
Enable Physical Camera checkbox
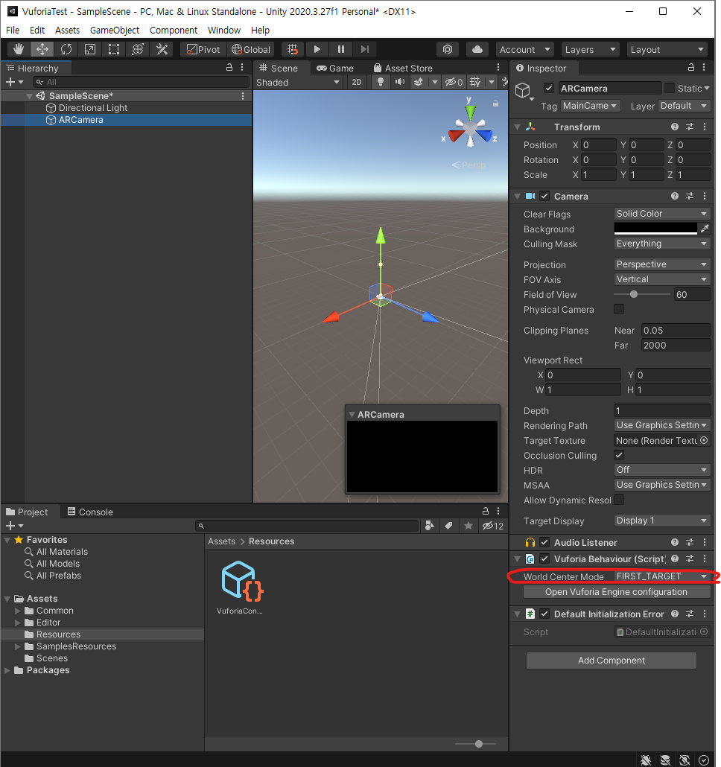tap(619, 309)
